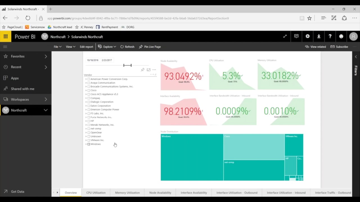This screenshot has height=202, width=360.
Task: Open the File dropdown menu
Action: point(57,47)
